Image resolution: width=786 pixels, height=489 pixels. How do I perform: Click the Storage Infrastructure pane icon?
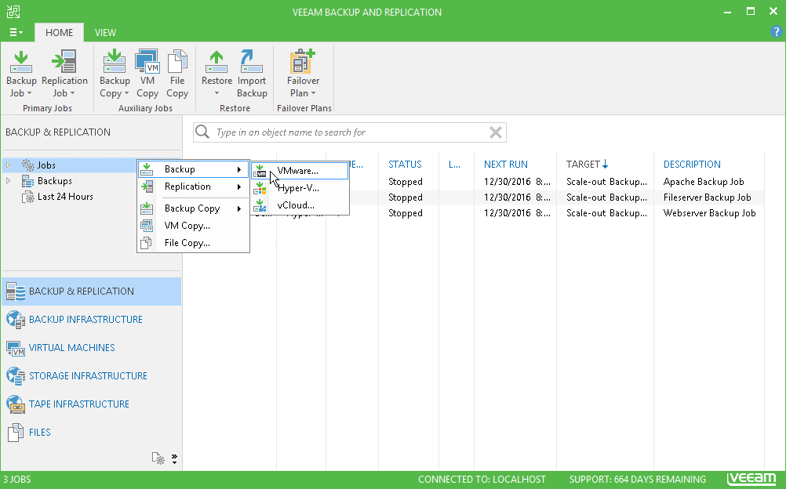tap(16, 376)
